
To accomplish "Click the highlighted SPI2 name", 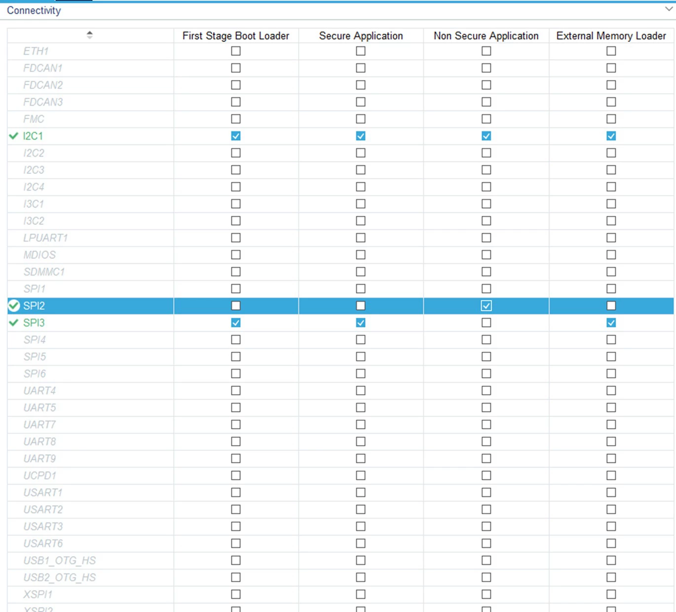I will pyautogui.click(x=34, y=306).
